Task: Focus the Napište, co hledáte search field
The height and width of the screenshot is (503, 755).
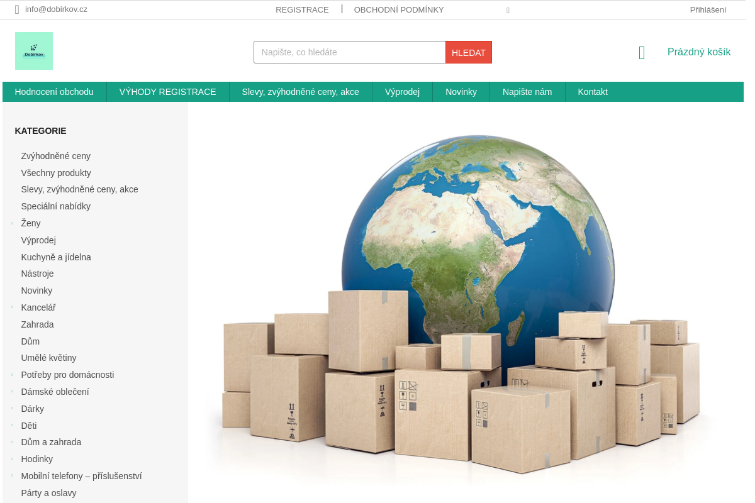Action: point(350,52)
